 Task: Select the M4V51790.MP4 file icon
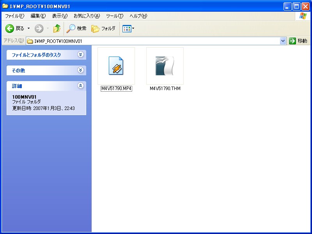tap(116, 66)
